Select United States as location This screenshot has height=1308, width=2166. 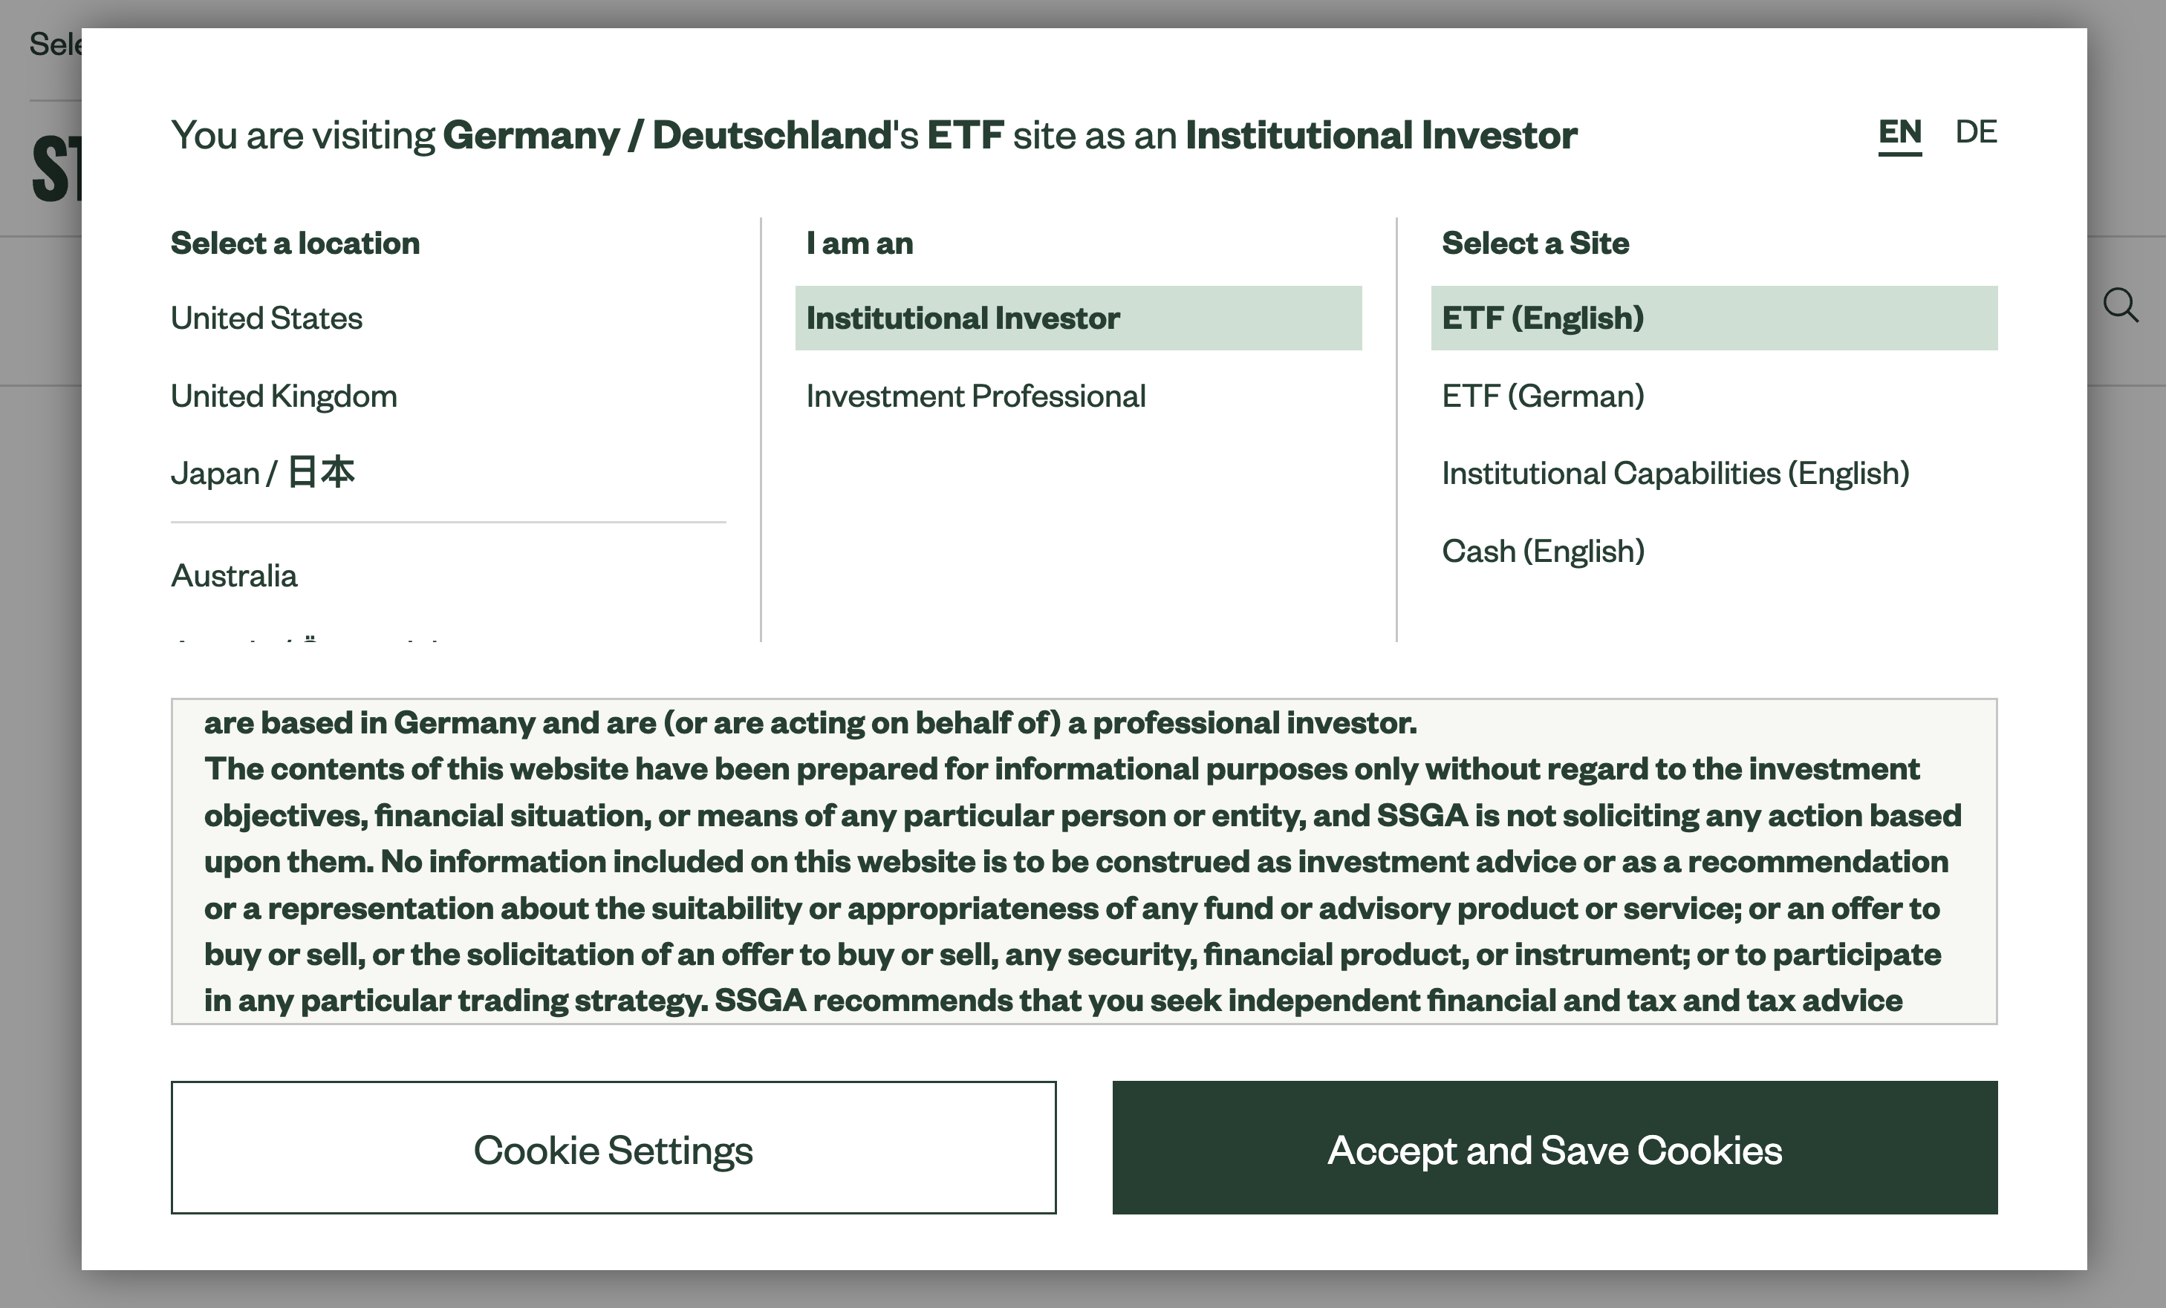click(x=267, y=318)
